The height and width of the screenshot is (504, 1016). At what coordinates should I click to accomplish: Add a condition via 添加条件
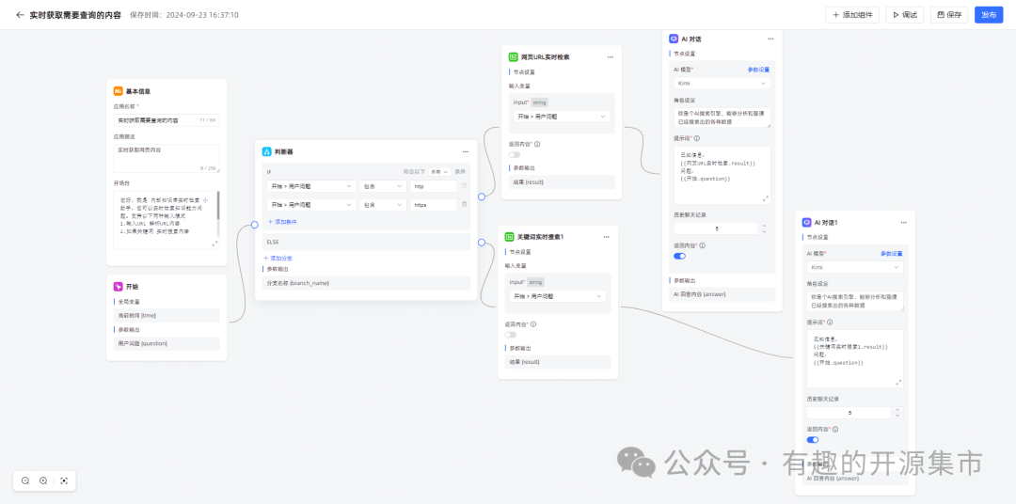pos(282,222)
